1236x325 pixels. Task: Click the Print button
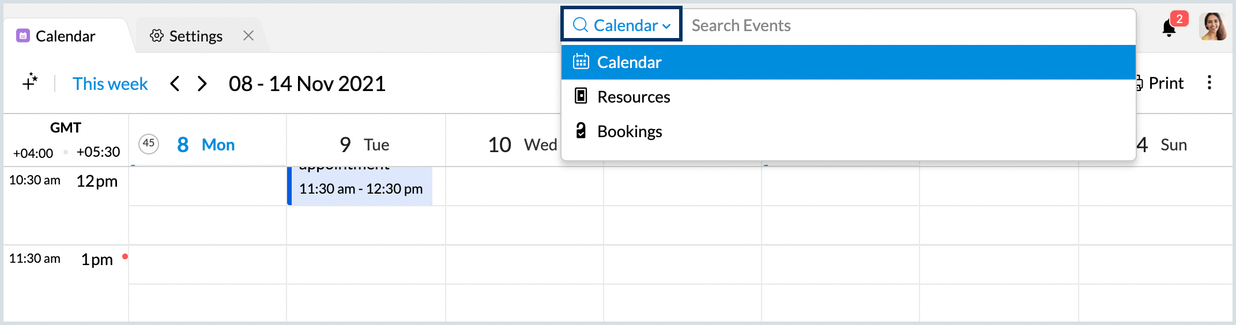pos(1161,83)
